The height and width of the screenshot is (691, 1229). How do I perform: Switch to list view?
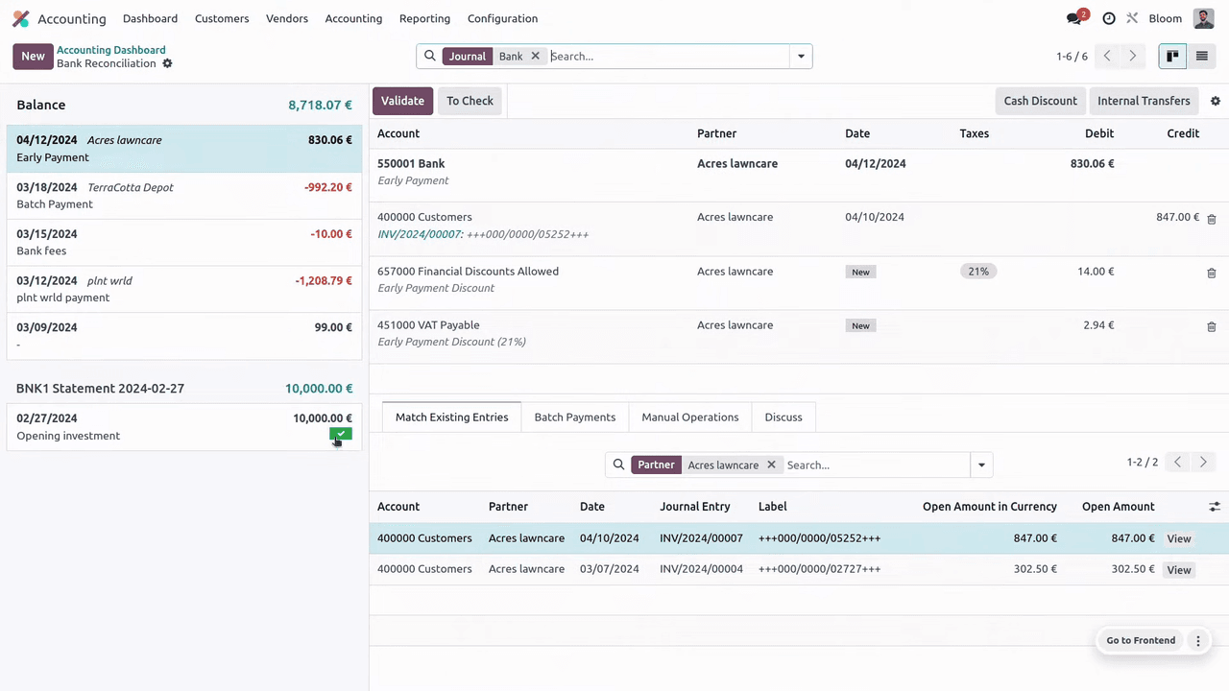click(x=1201, y=57)
